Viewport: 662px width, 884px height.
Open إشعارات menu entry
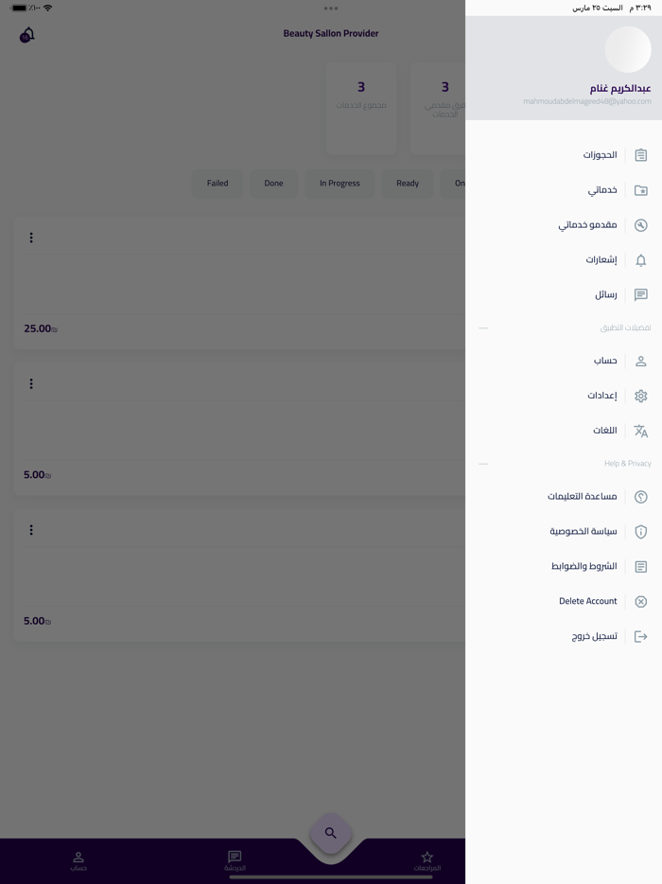coord(564,260)
